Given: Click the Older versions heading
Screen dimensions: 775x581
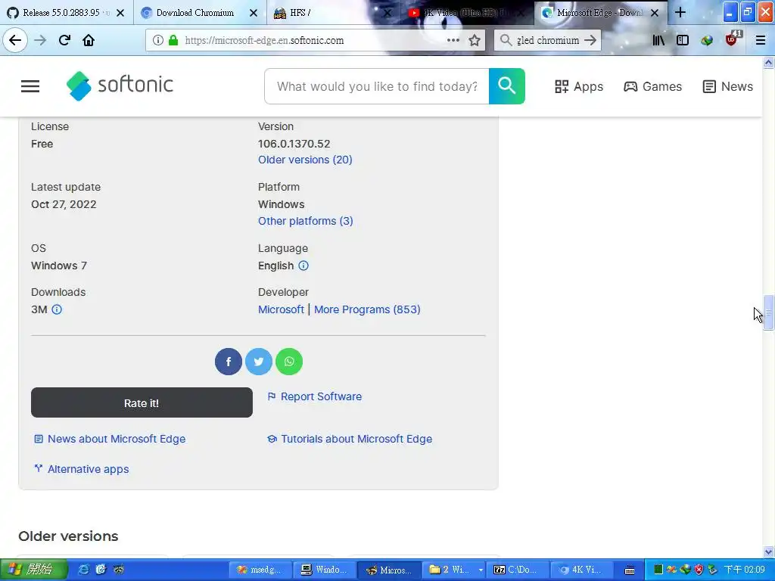Looking at the screenshot, I should pos(68,536).
